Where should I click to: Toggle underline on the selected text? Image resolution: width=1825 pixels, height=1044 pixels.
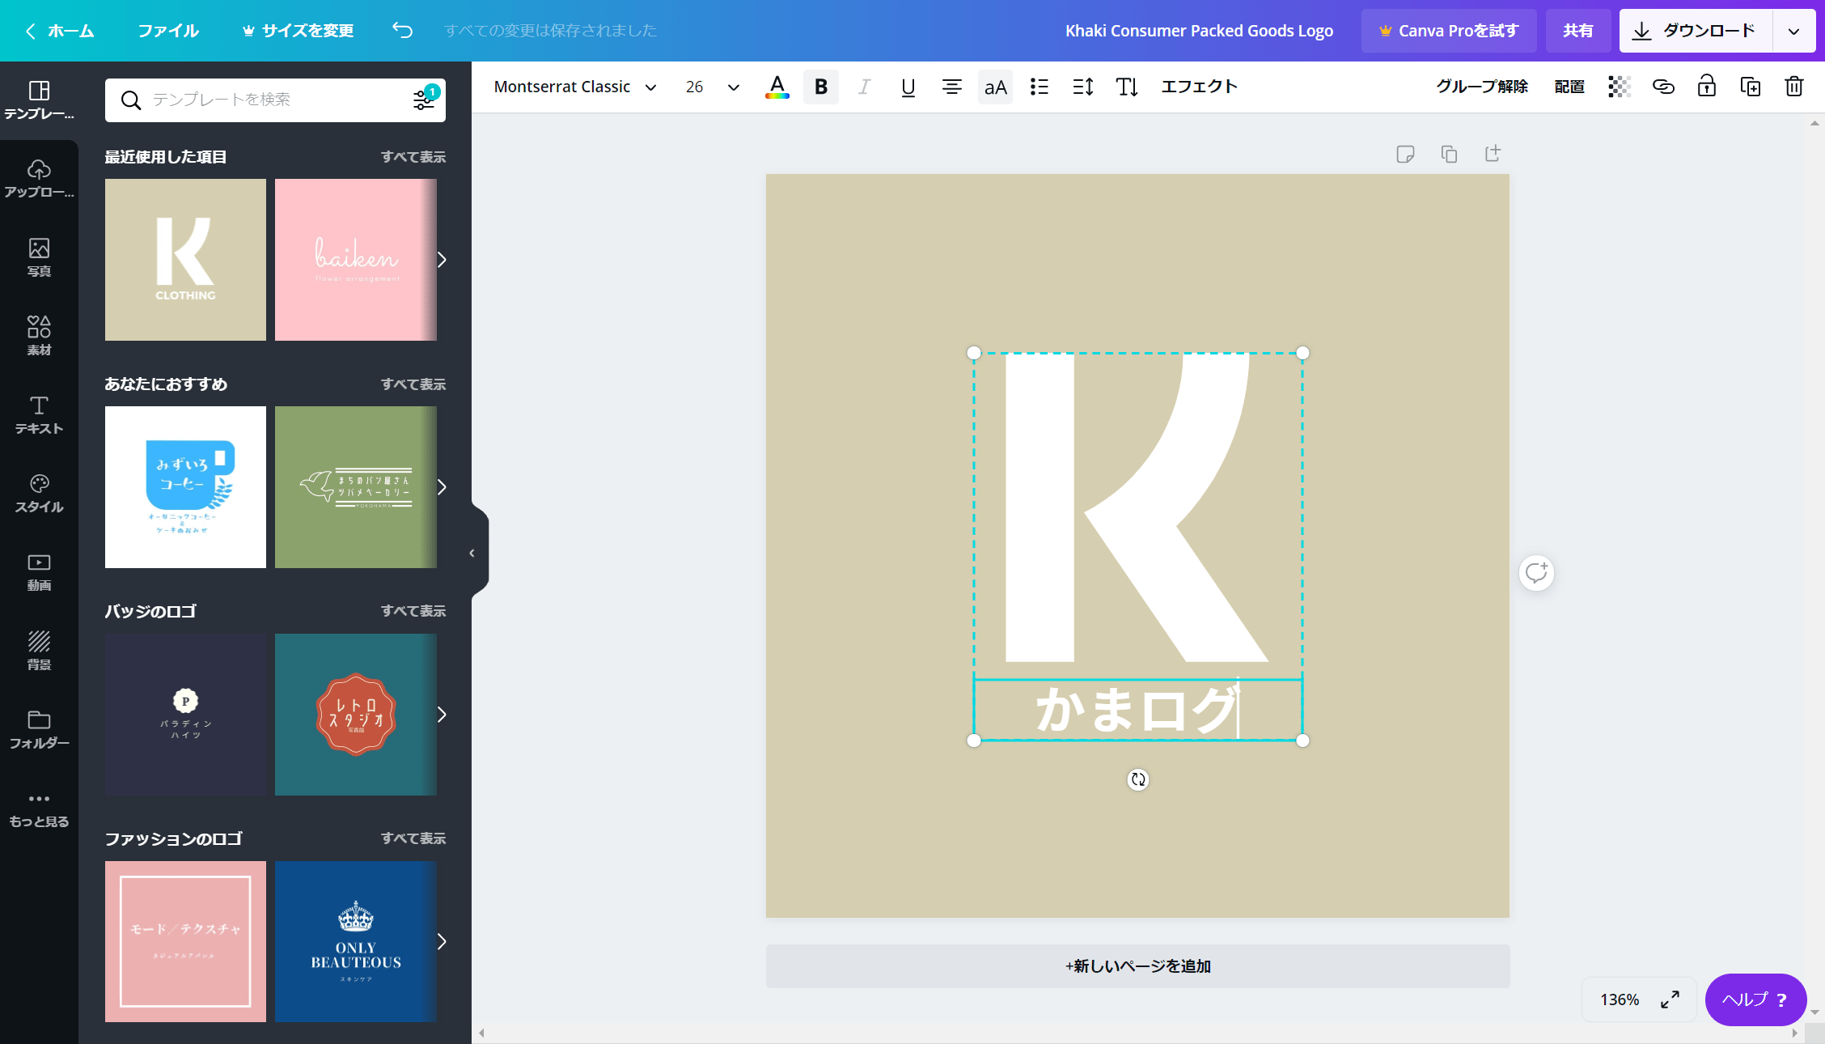pyautogui.click(x=908, y=87)
